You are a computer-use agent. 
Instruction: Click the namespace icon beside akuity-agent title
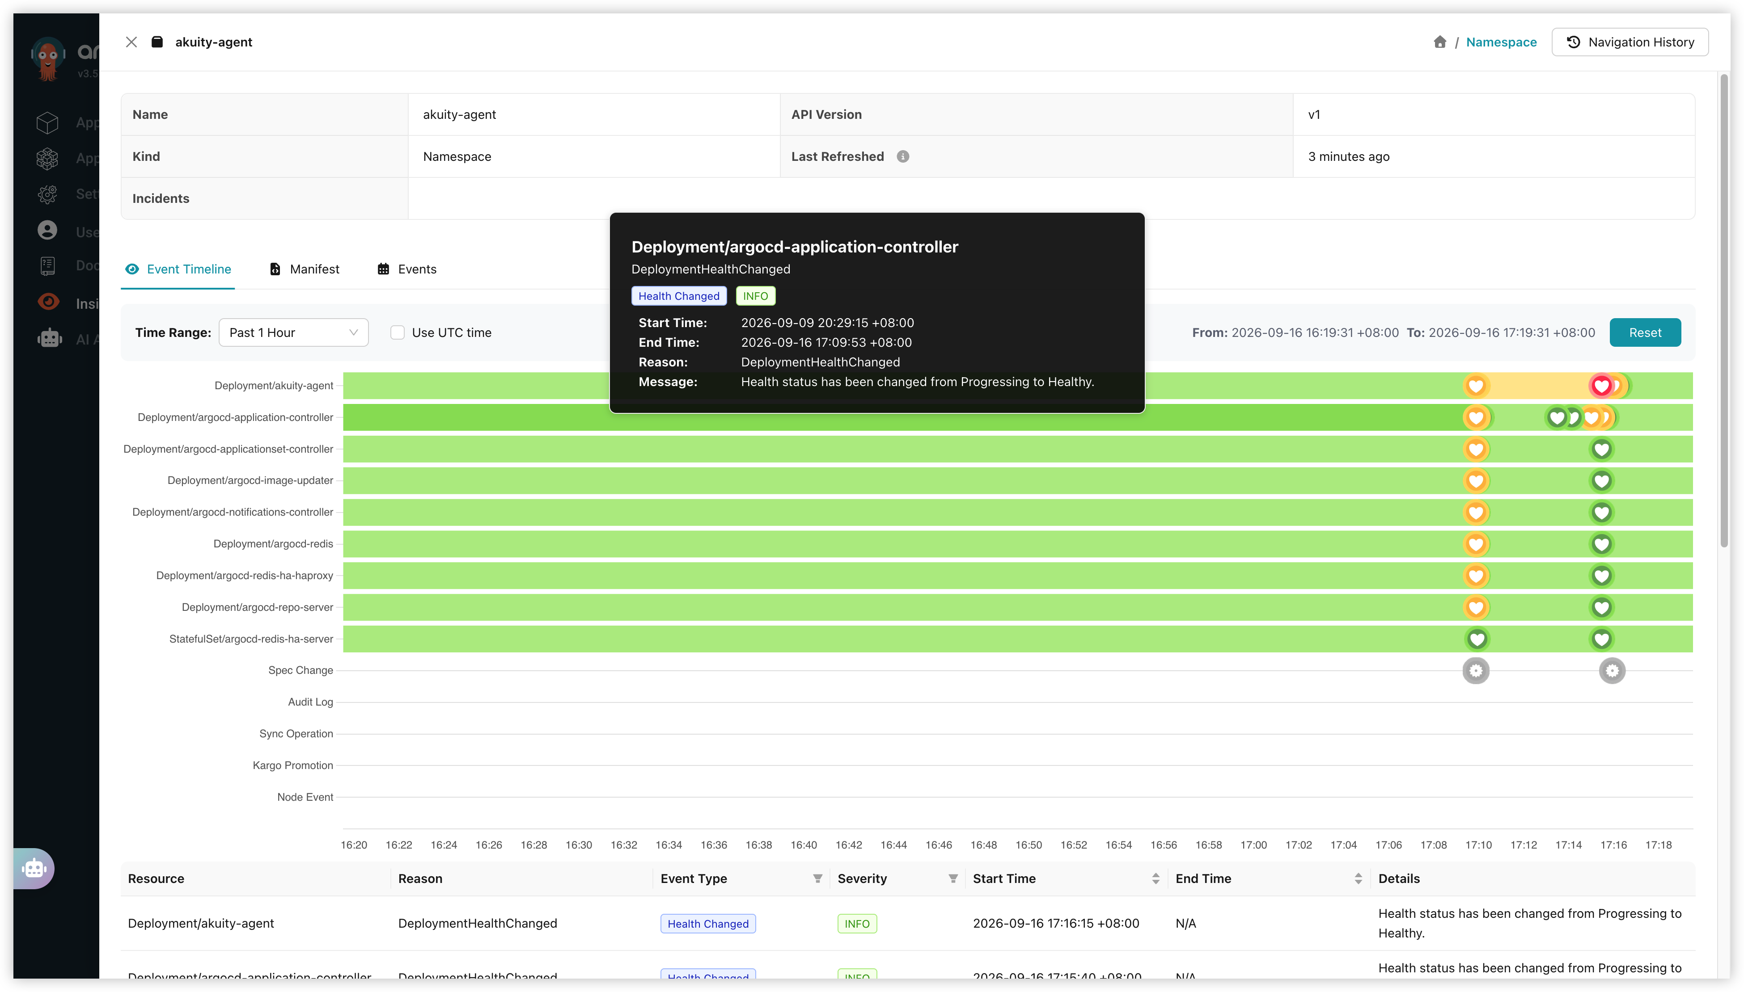157,42
